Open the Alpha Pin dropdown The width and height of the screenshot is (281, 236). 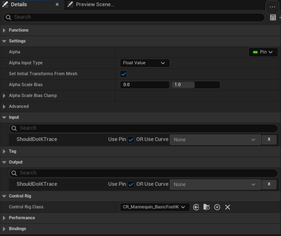tap(263, 52)
